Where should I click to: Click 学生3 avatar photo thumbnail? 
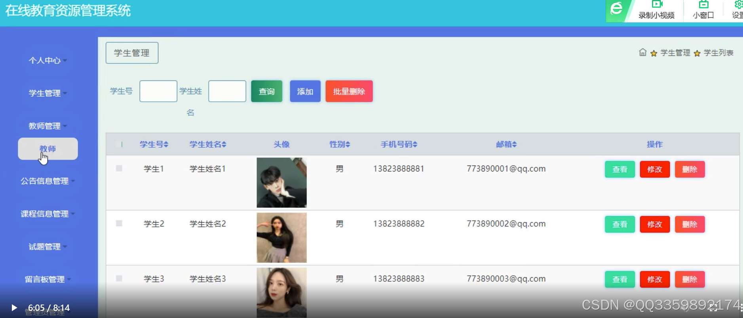click(x=281, y=293)
